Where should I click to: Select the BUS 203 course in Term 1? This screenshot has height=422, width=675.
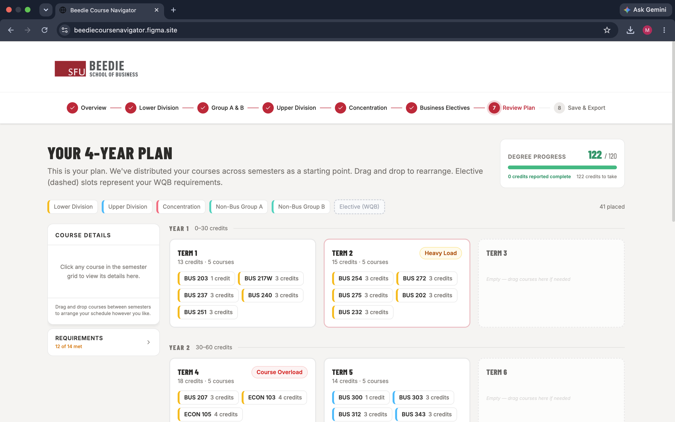206,278
